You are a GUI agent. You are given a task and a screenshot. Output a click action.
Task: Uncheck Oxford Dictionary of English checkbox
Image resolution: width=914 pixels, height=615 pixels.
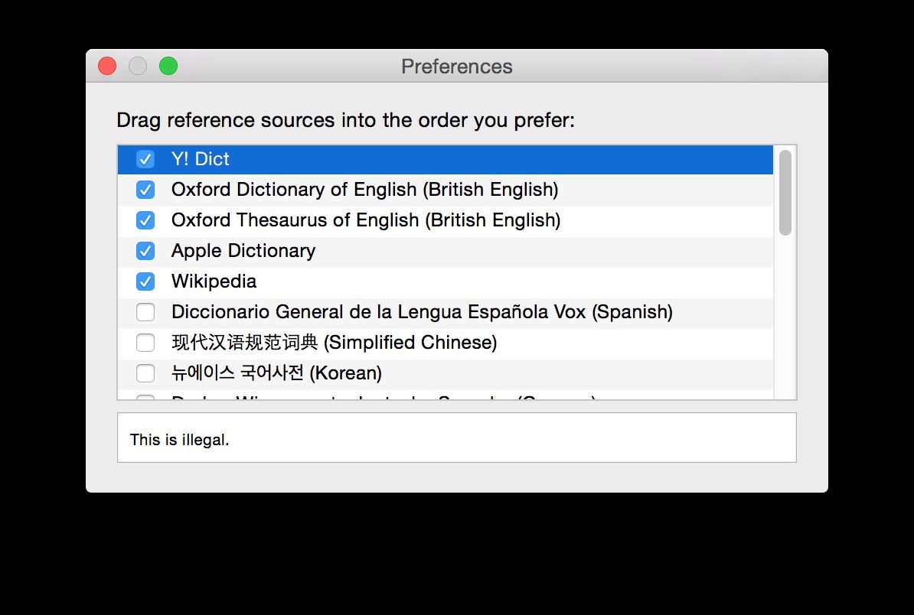[x=145, y=190]
